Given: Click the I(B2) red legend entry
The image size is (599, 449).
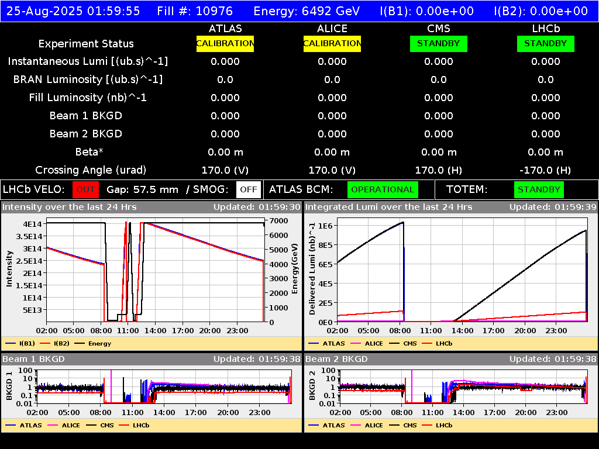Looking at the screenshot, I should (55, 343).
